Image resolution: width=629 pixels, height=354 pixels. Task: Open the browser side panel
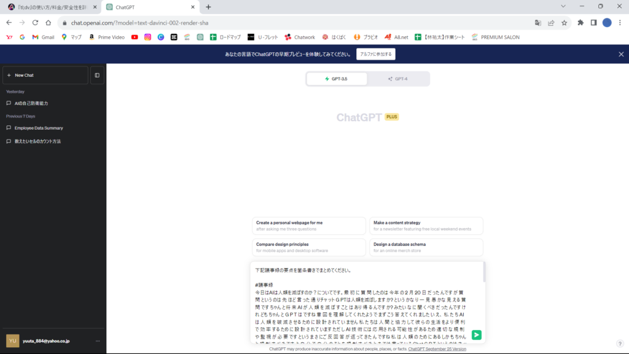pos(594,23)
